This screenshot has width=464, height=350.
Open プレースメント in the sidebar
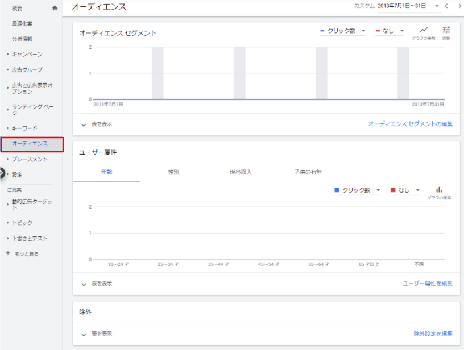click(x=30, y=159)
